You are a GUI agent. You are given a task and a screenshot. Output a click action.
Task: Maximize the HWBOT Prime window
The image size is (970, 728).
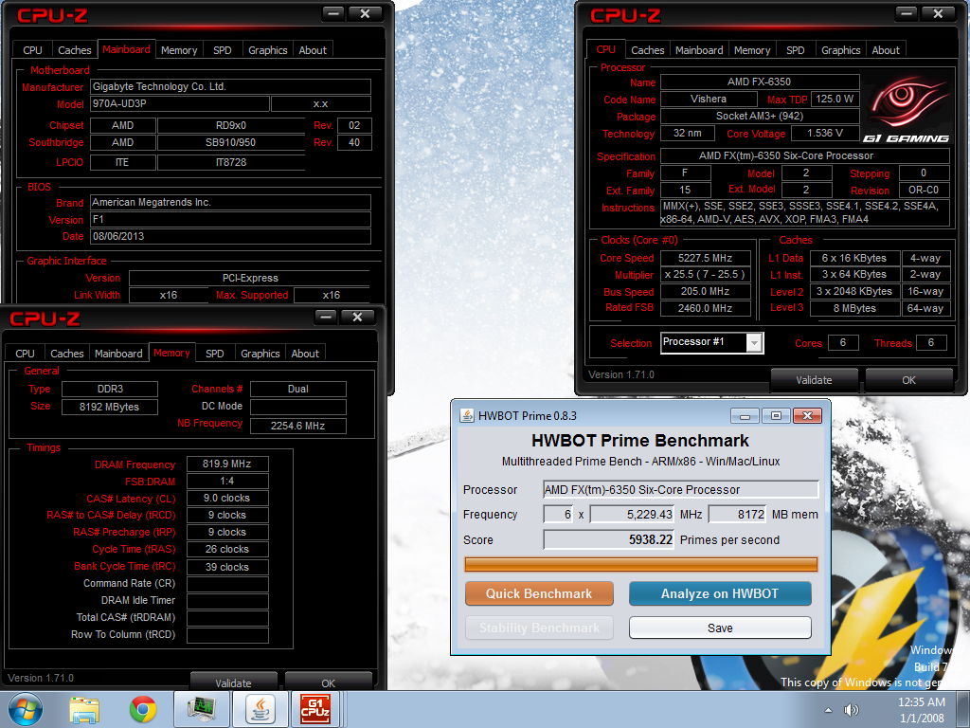(776, 415)
